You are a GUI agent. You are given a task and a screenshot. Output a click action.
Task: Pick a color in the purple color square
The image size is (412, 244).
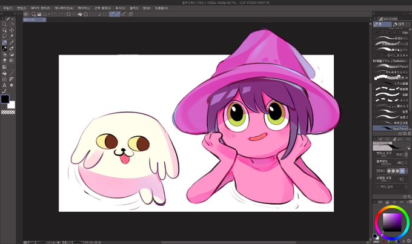392,222
